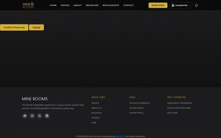Open the X (Twitter) social icon

(39, 116)
